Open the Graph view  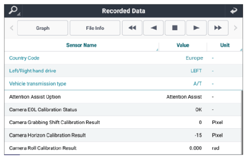(43, 28)
